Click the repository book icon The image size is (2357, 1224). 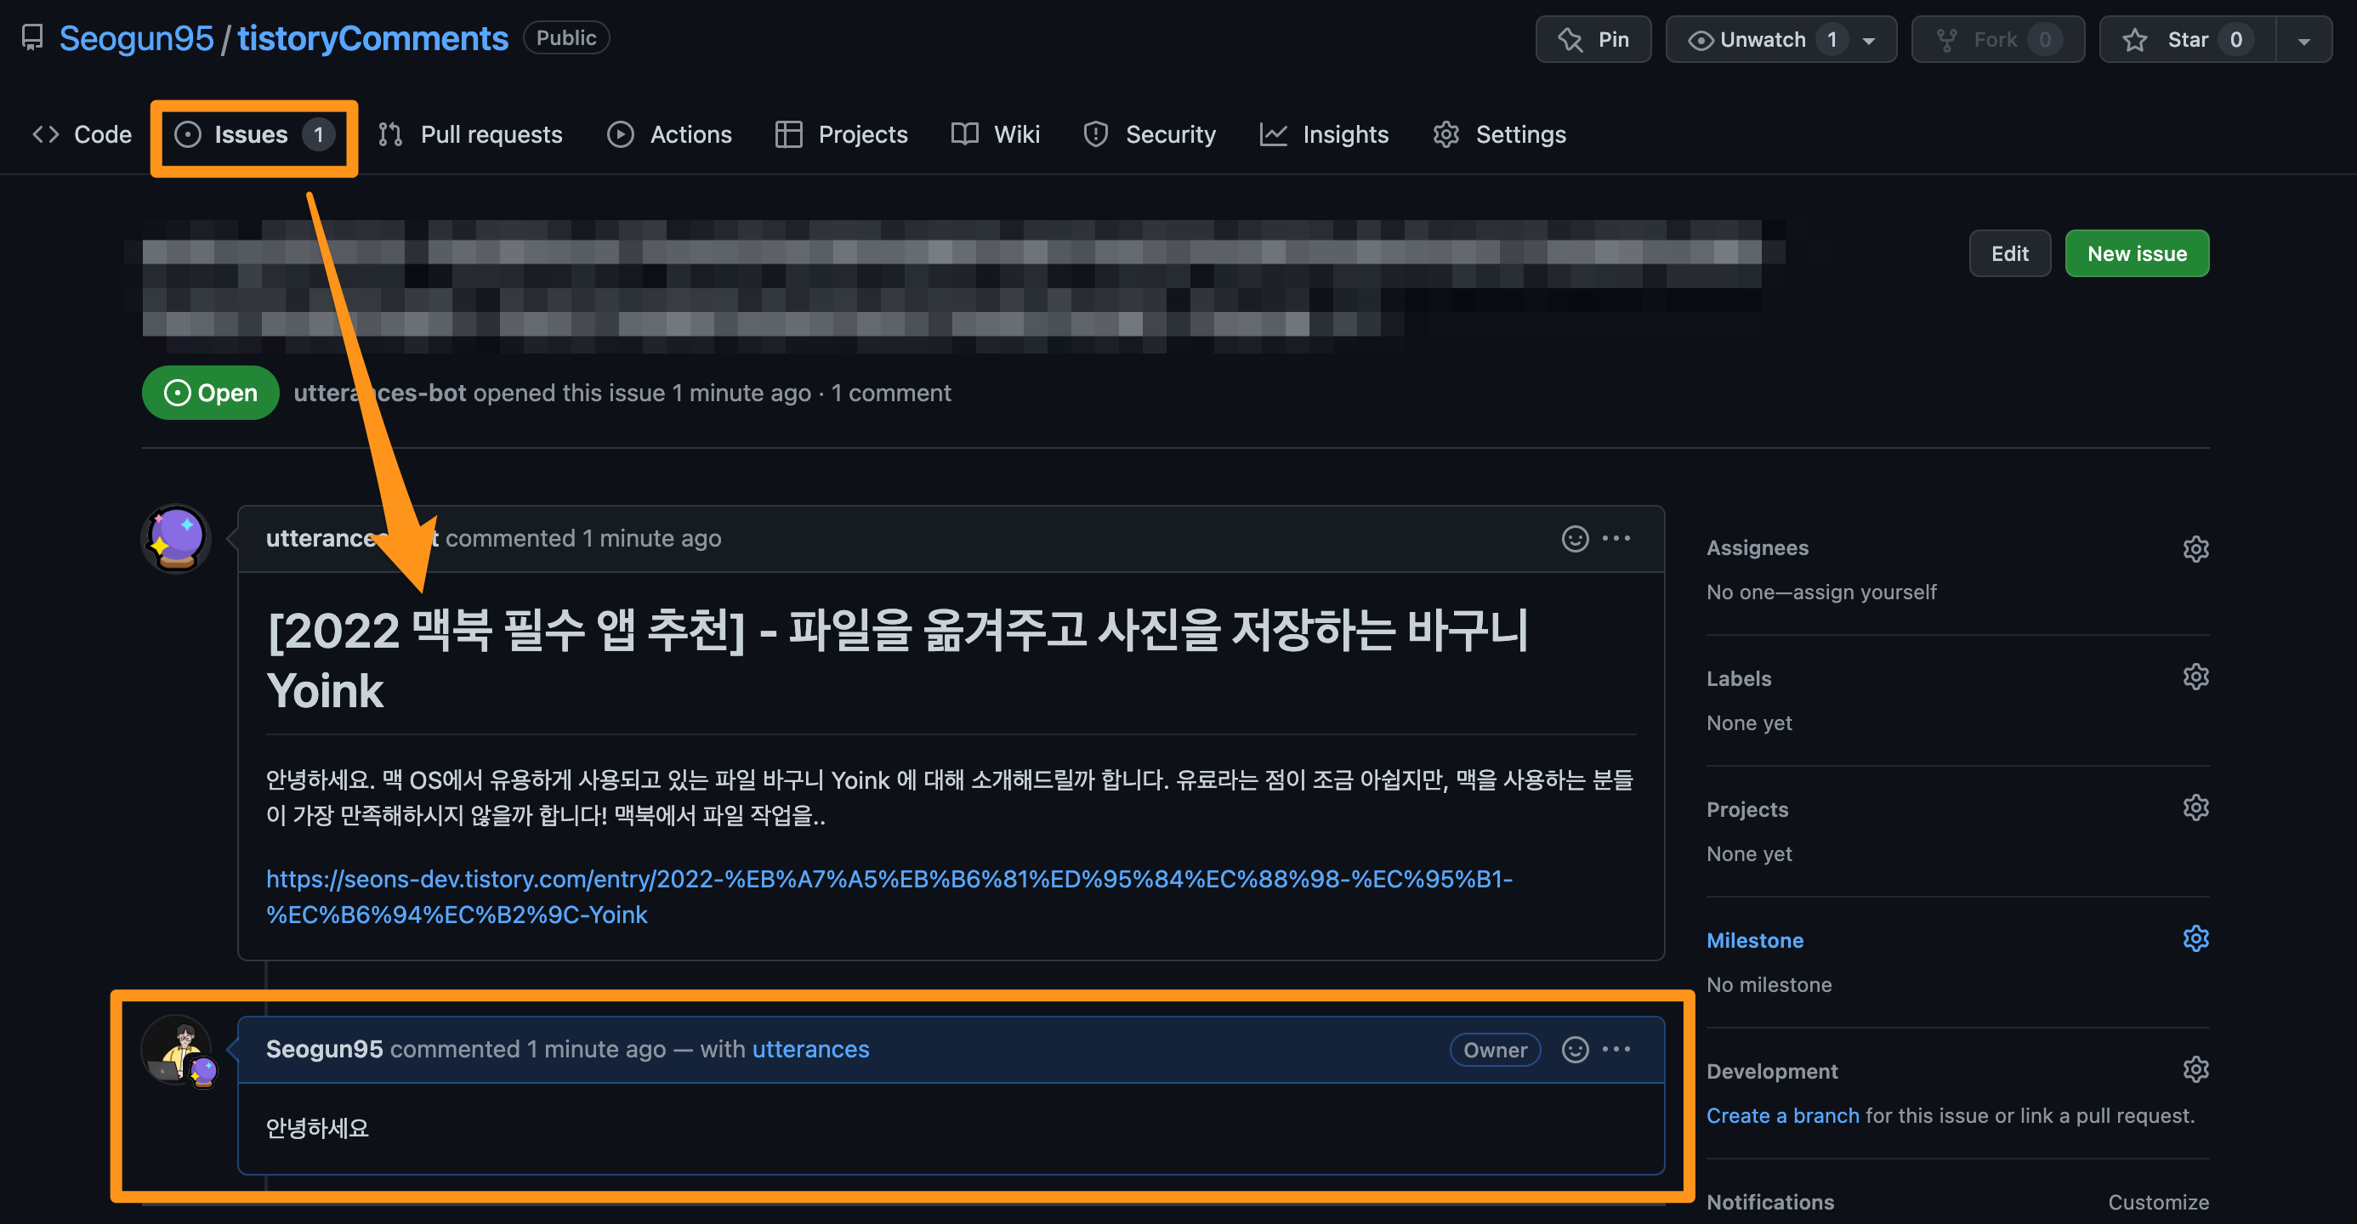(32, 38)
